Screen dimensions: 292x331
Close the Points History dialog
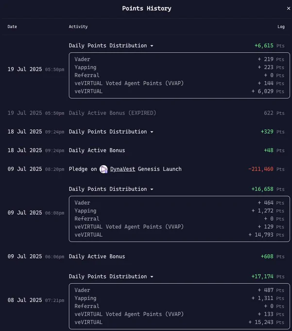point(289,8)
